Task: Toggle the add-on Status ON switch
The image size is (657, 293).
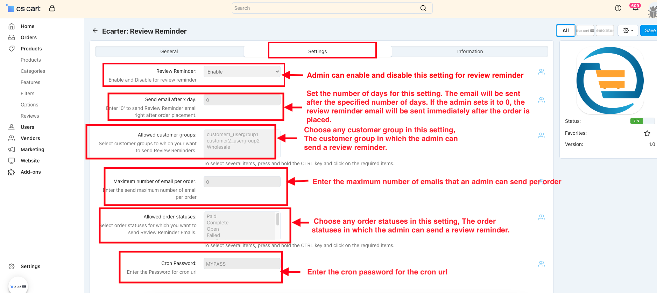Action: [642, 121]
